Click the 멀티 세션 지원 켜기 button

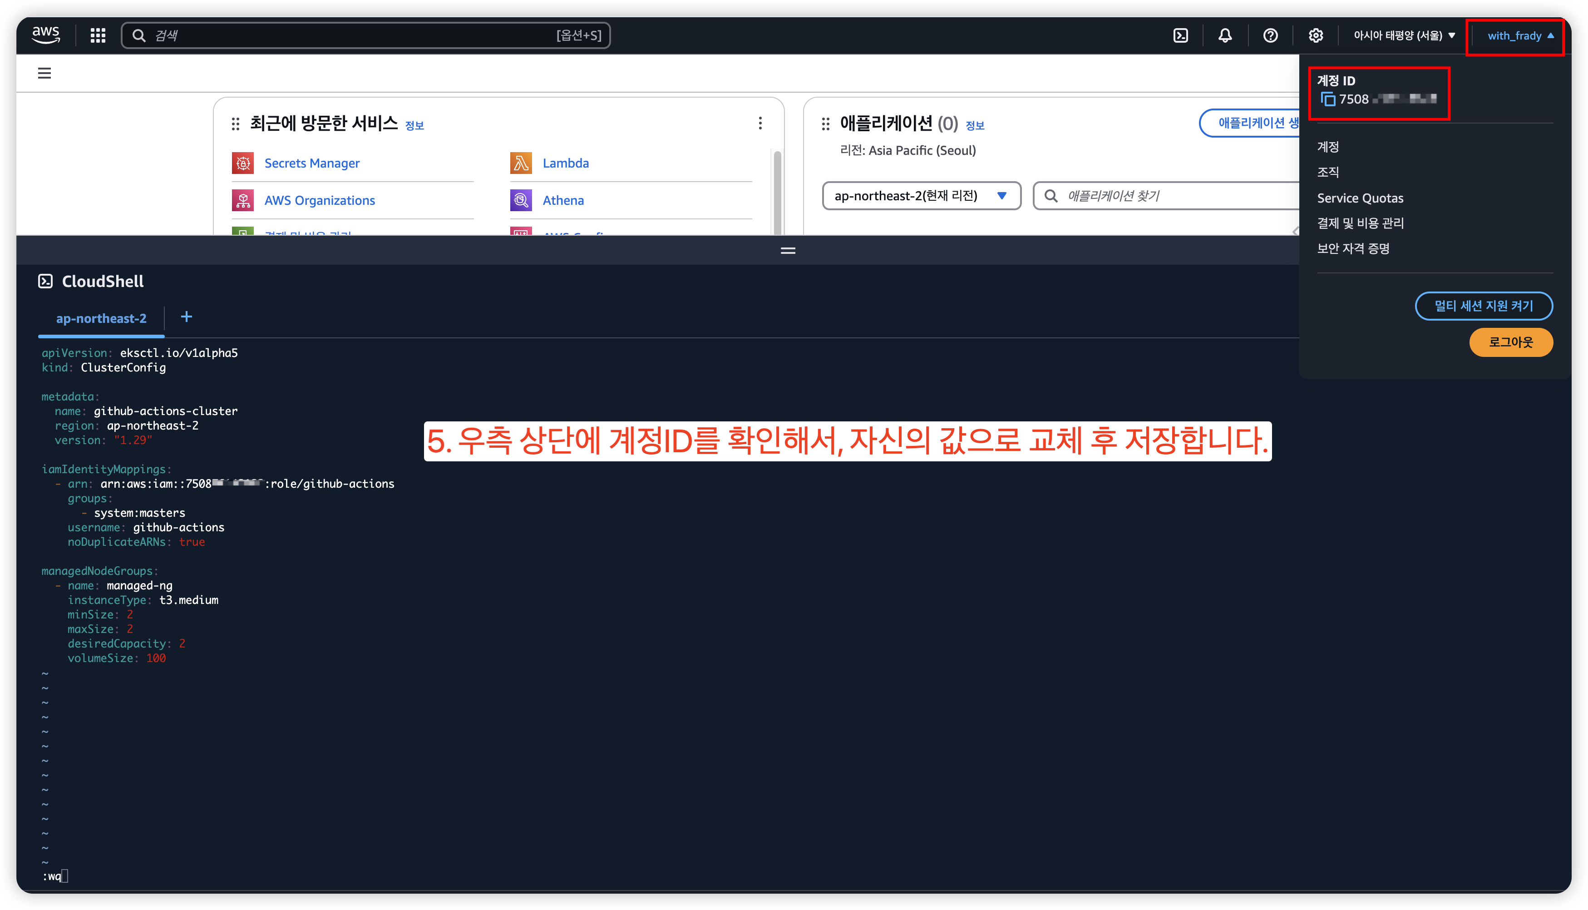tap(1483, 306)
